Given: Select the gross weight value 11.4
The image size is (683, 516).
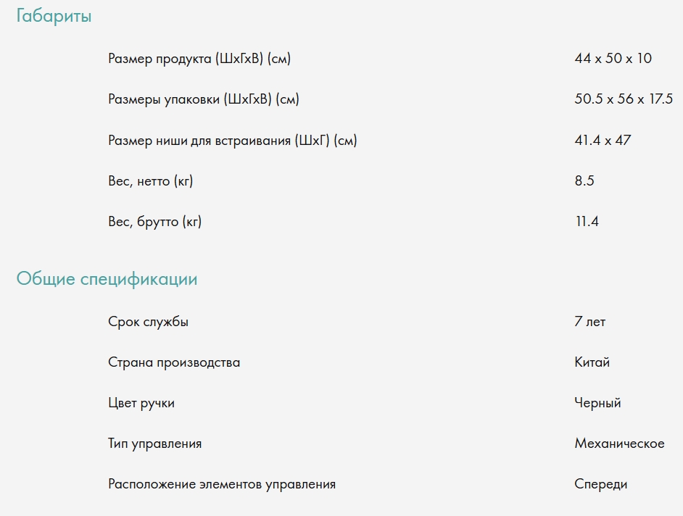Looking at the screenshot, I should [x=587, y=221].
